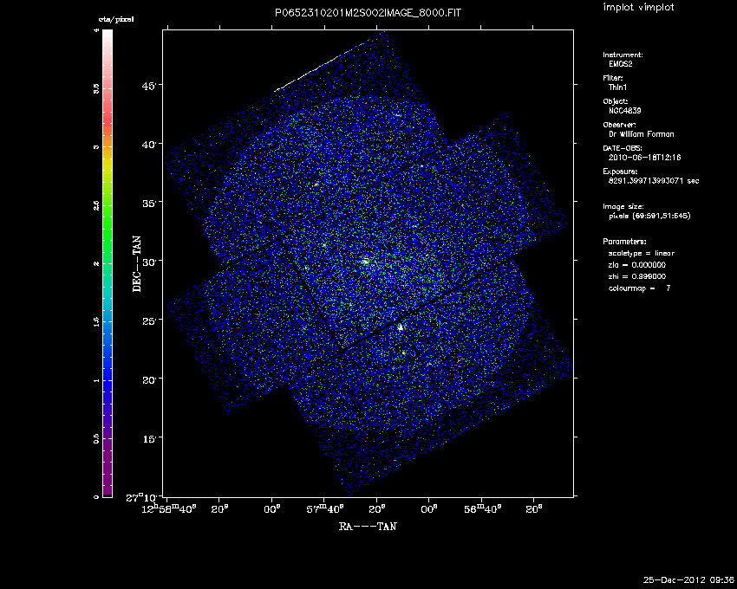737x589 pixels.
Task: Click the 'scaletype = linear' parameter
Action: pos(642,253)
